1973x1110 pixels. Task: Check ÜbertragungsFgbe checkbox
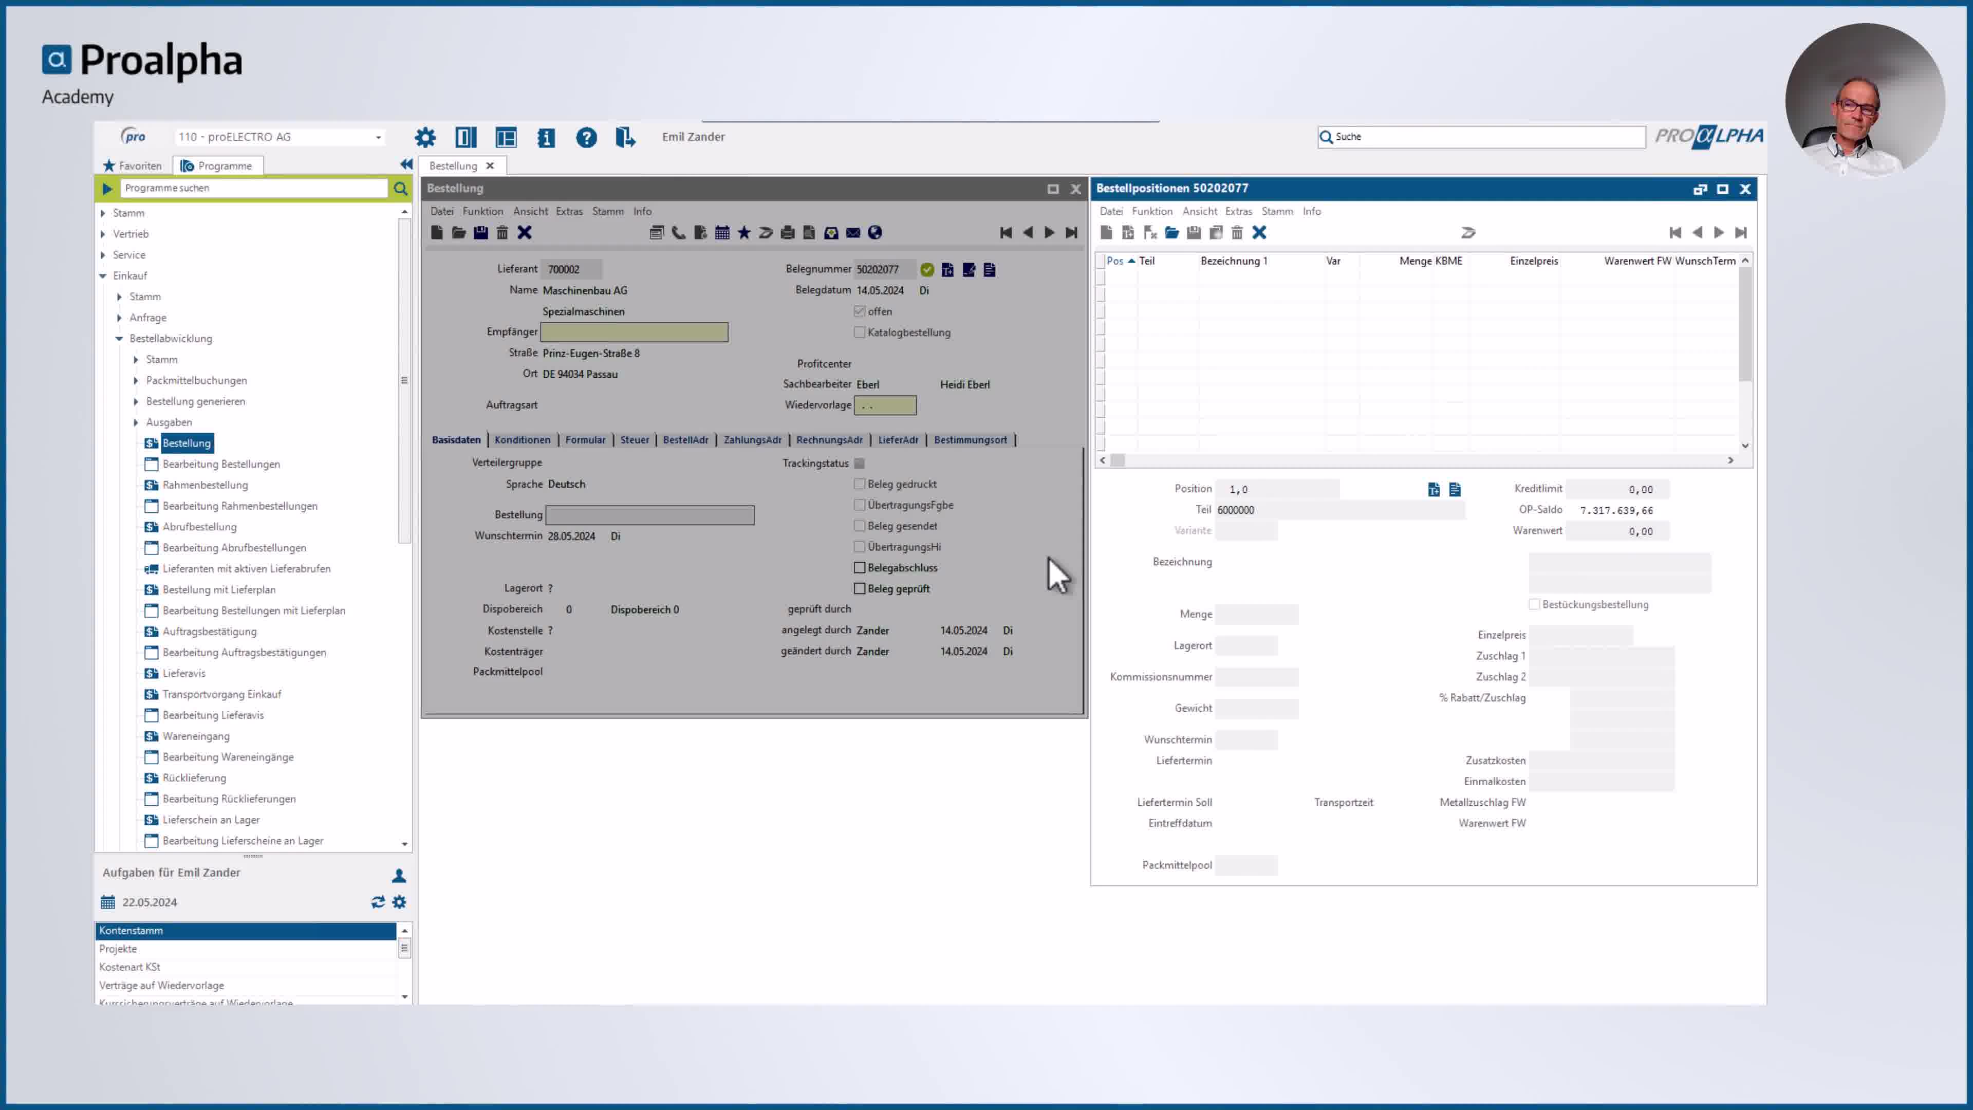[x=860, y=505]
